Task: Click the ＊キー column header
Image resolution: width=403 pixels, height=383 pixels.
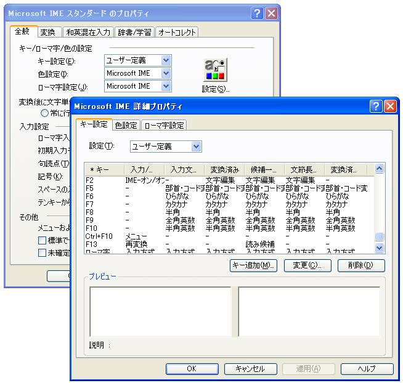Action: tap(105, 169)
